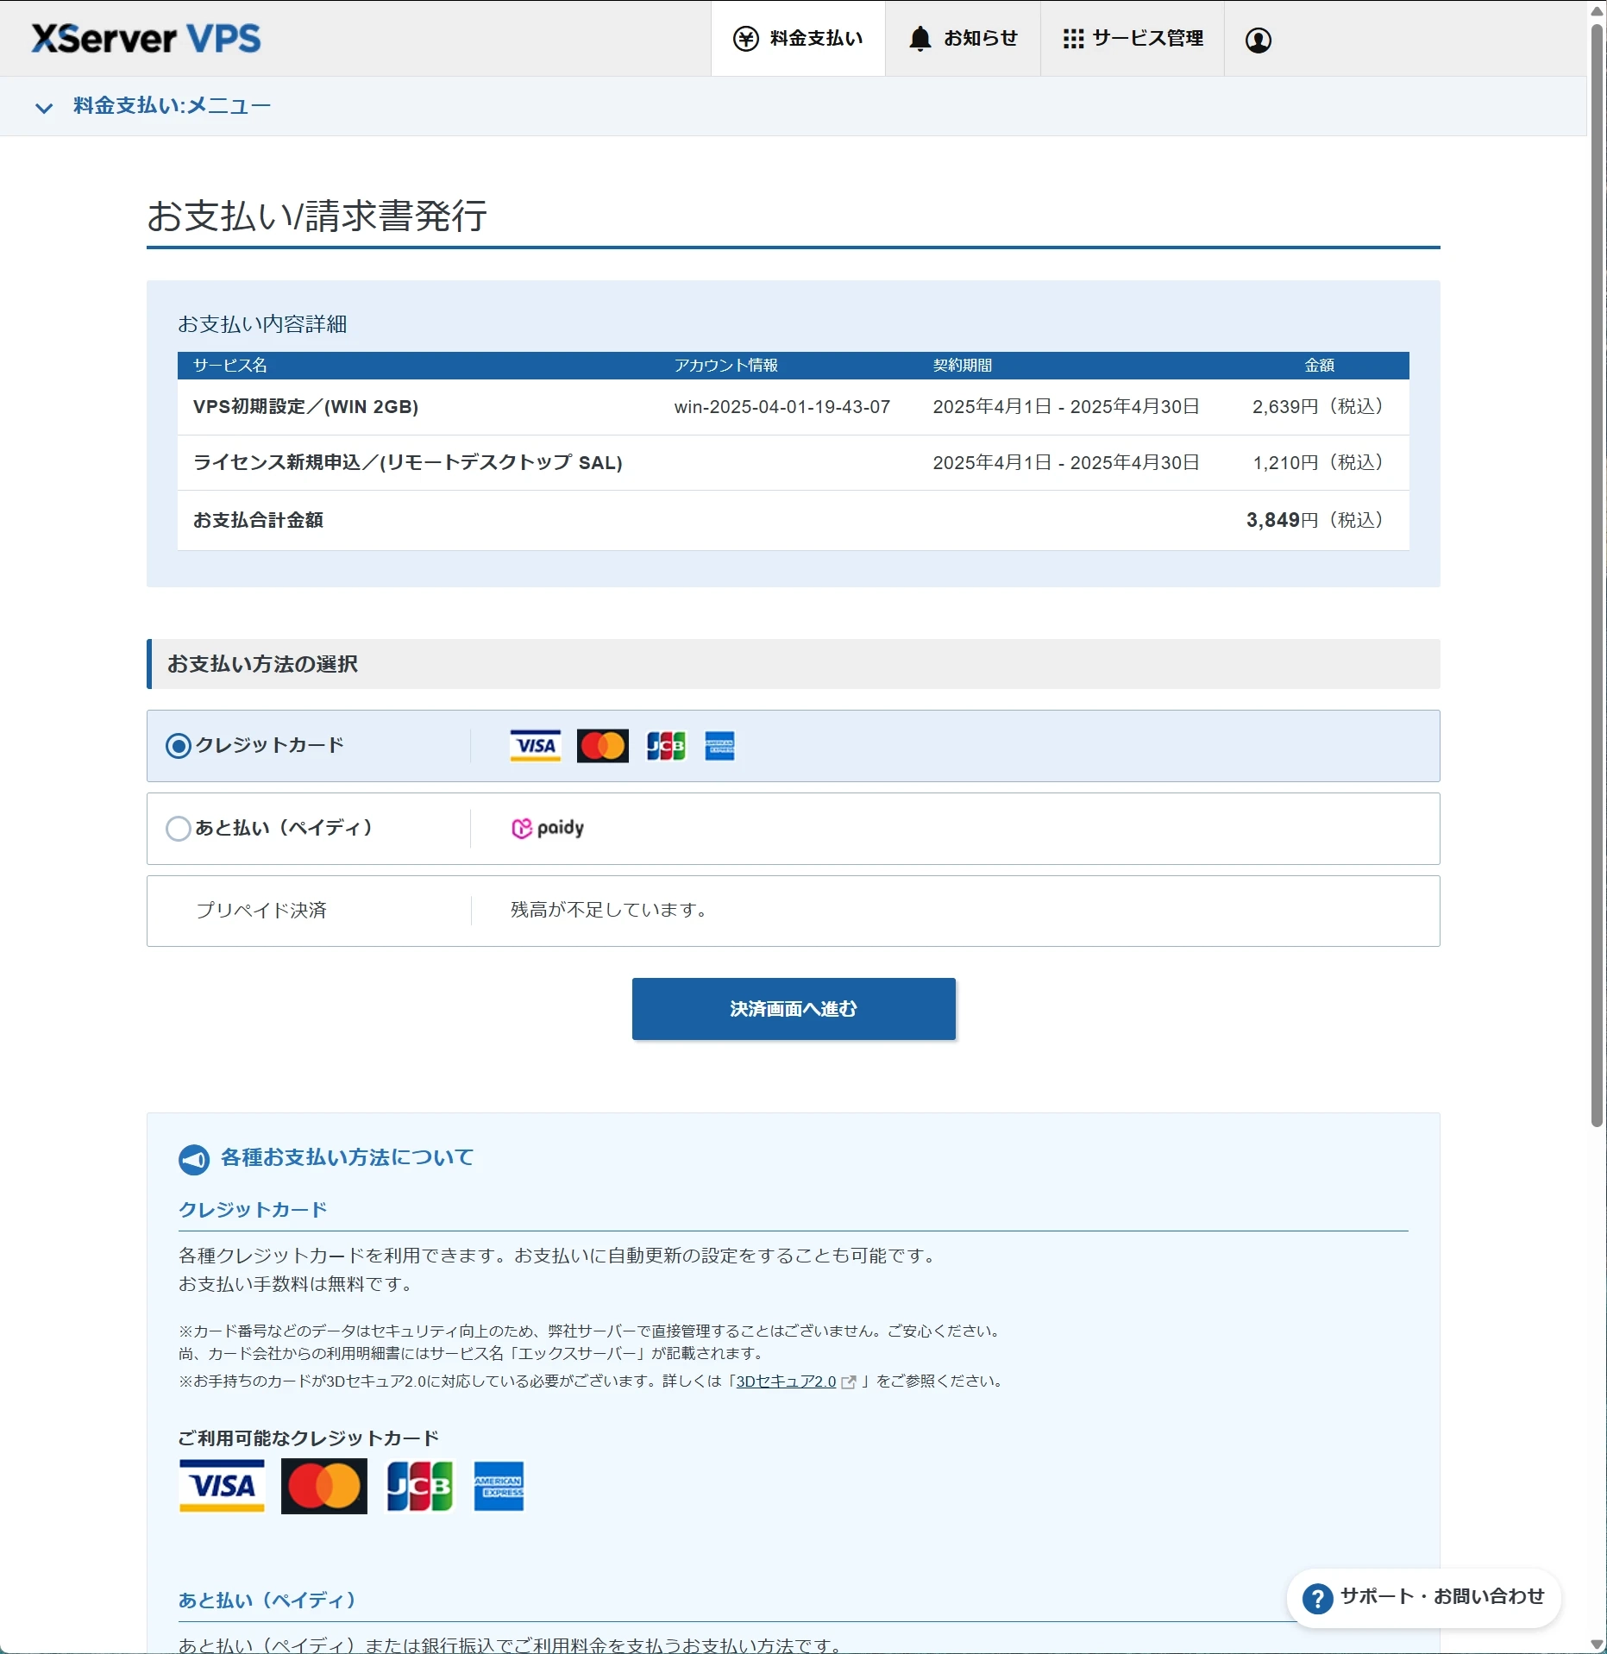Click the scrollbar up arrow
Image resolution: width=1607 pixels, height=1654 pixels.
pyautogui.click(x=1598, y=10)
